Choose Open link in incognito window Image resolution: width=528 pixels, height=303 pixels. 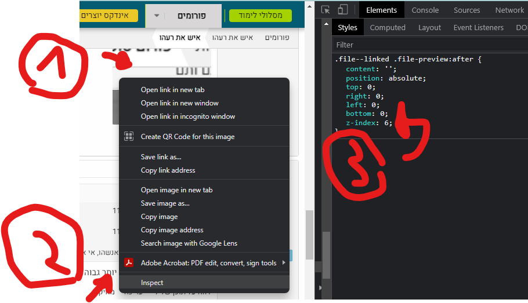pyautogui.click(x=204, y=116)
